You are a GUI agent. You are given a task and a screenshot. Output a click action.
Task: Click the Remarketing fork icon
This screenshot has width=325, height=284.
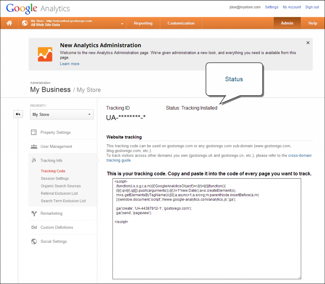34,213
